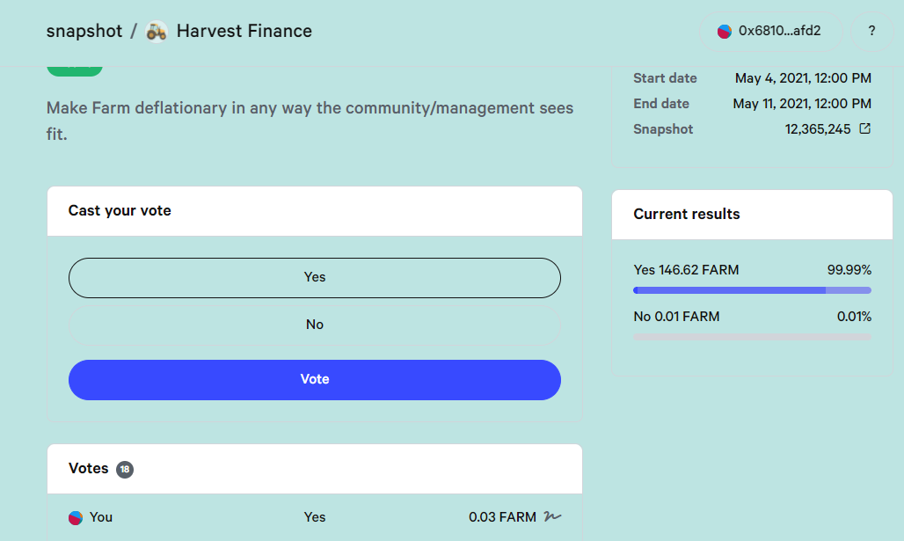Click the Harvest Finance tractor logo

coord(157,31)
